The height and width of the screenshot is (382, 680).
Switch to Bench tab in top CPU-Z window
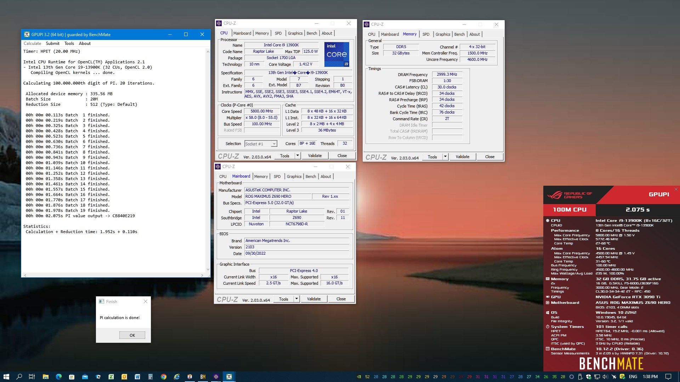(312, 33)
